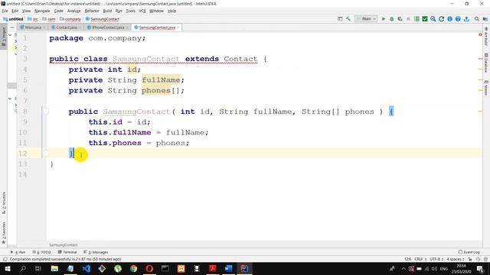Click the 'com' breadcrumb folder
This screenshot has width=490, height=275.
[x=49, y=19]
